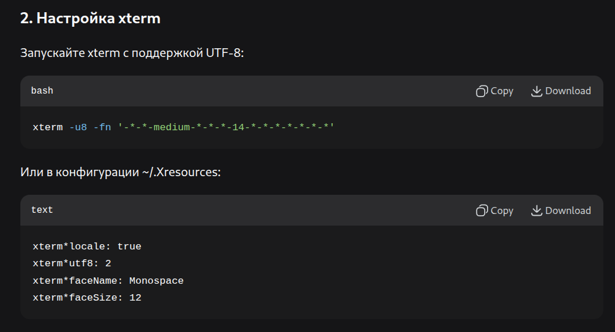
Task: Click the heading "2. Настройка xterm"
Action: (x=90, y=19)
